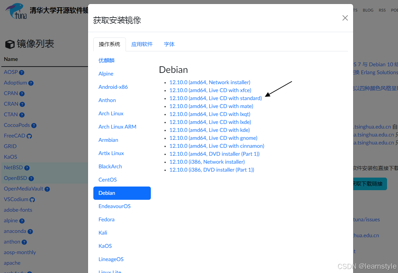Open the KaOS mirror in background list
Viewport: 398px width, 273px height.
[10, 157]
